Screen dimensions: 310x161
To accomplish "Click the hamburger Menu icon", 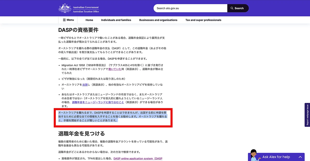I will tap(64, 20).
